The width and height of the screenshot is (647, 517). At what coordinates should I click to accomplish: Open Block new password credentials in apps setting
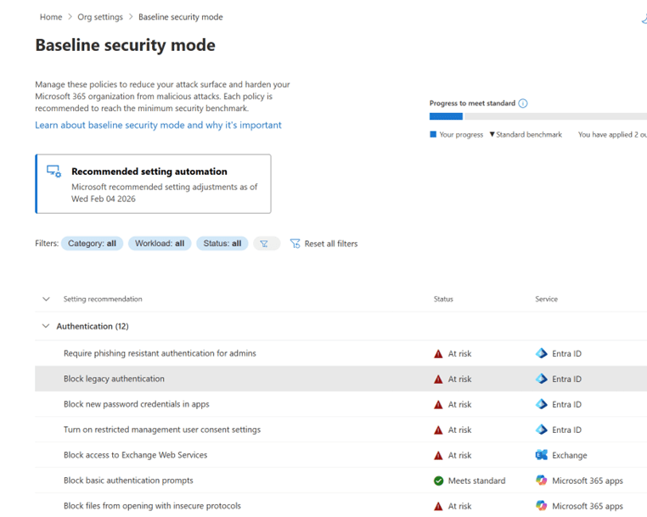136,404
